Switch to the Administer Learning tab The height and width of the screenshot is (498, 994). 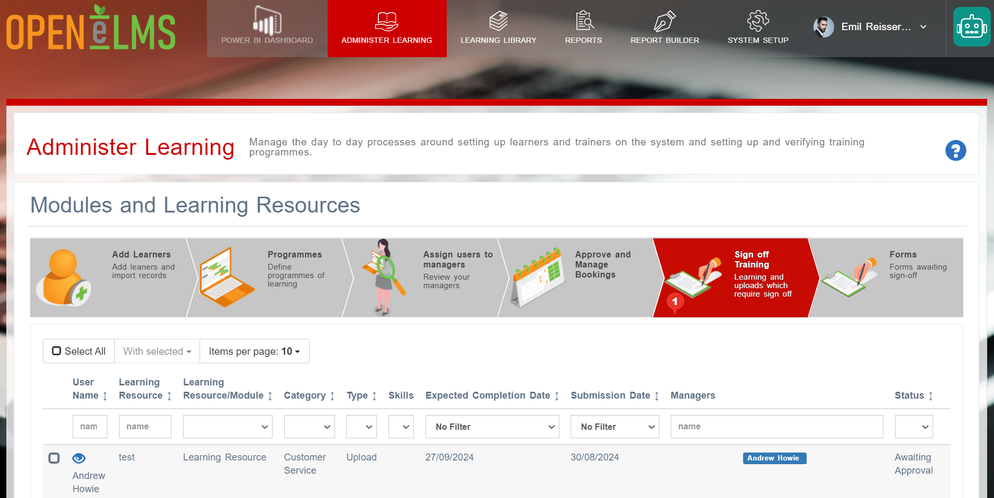tap(387, 29)
